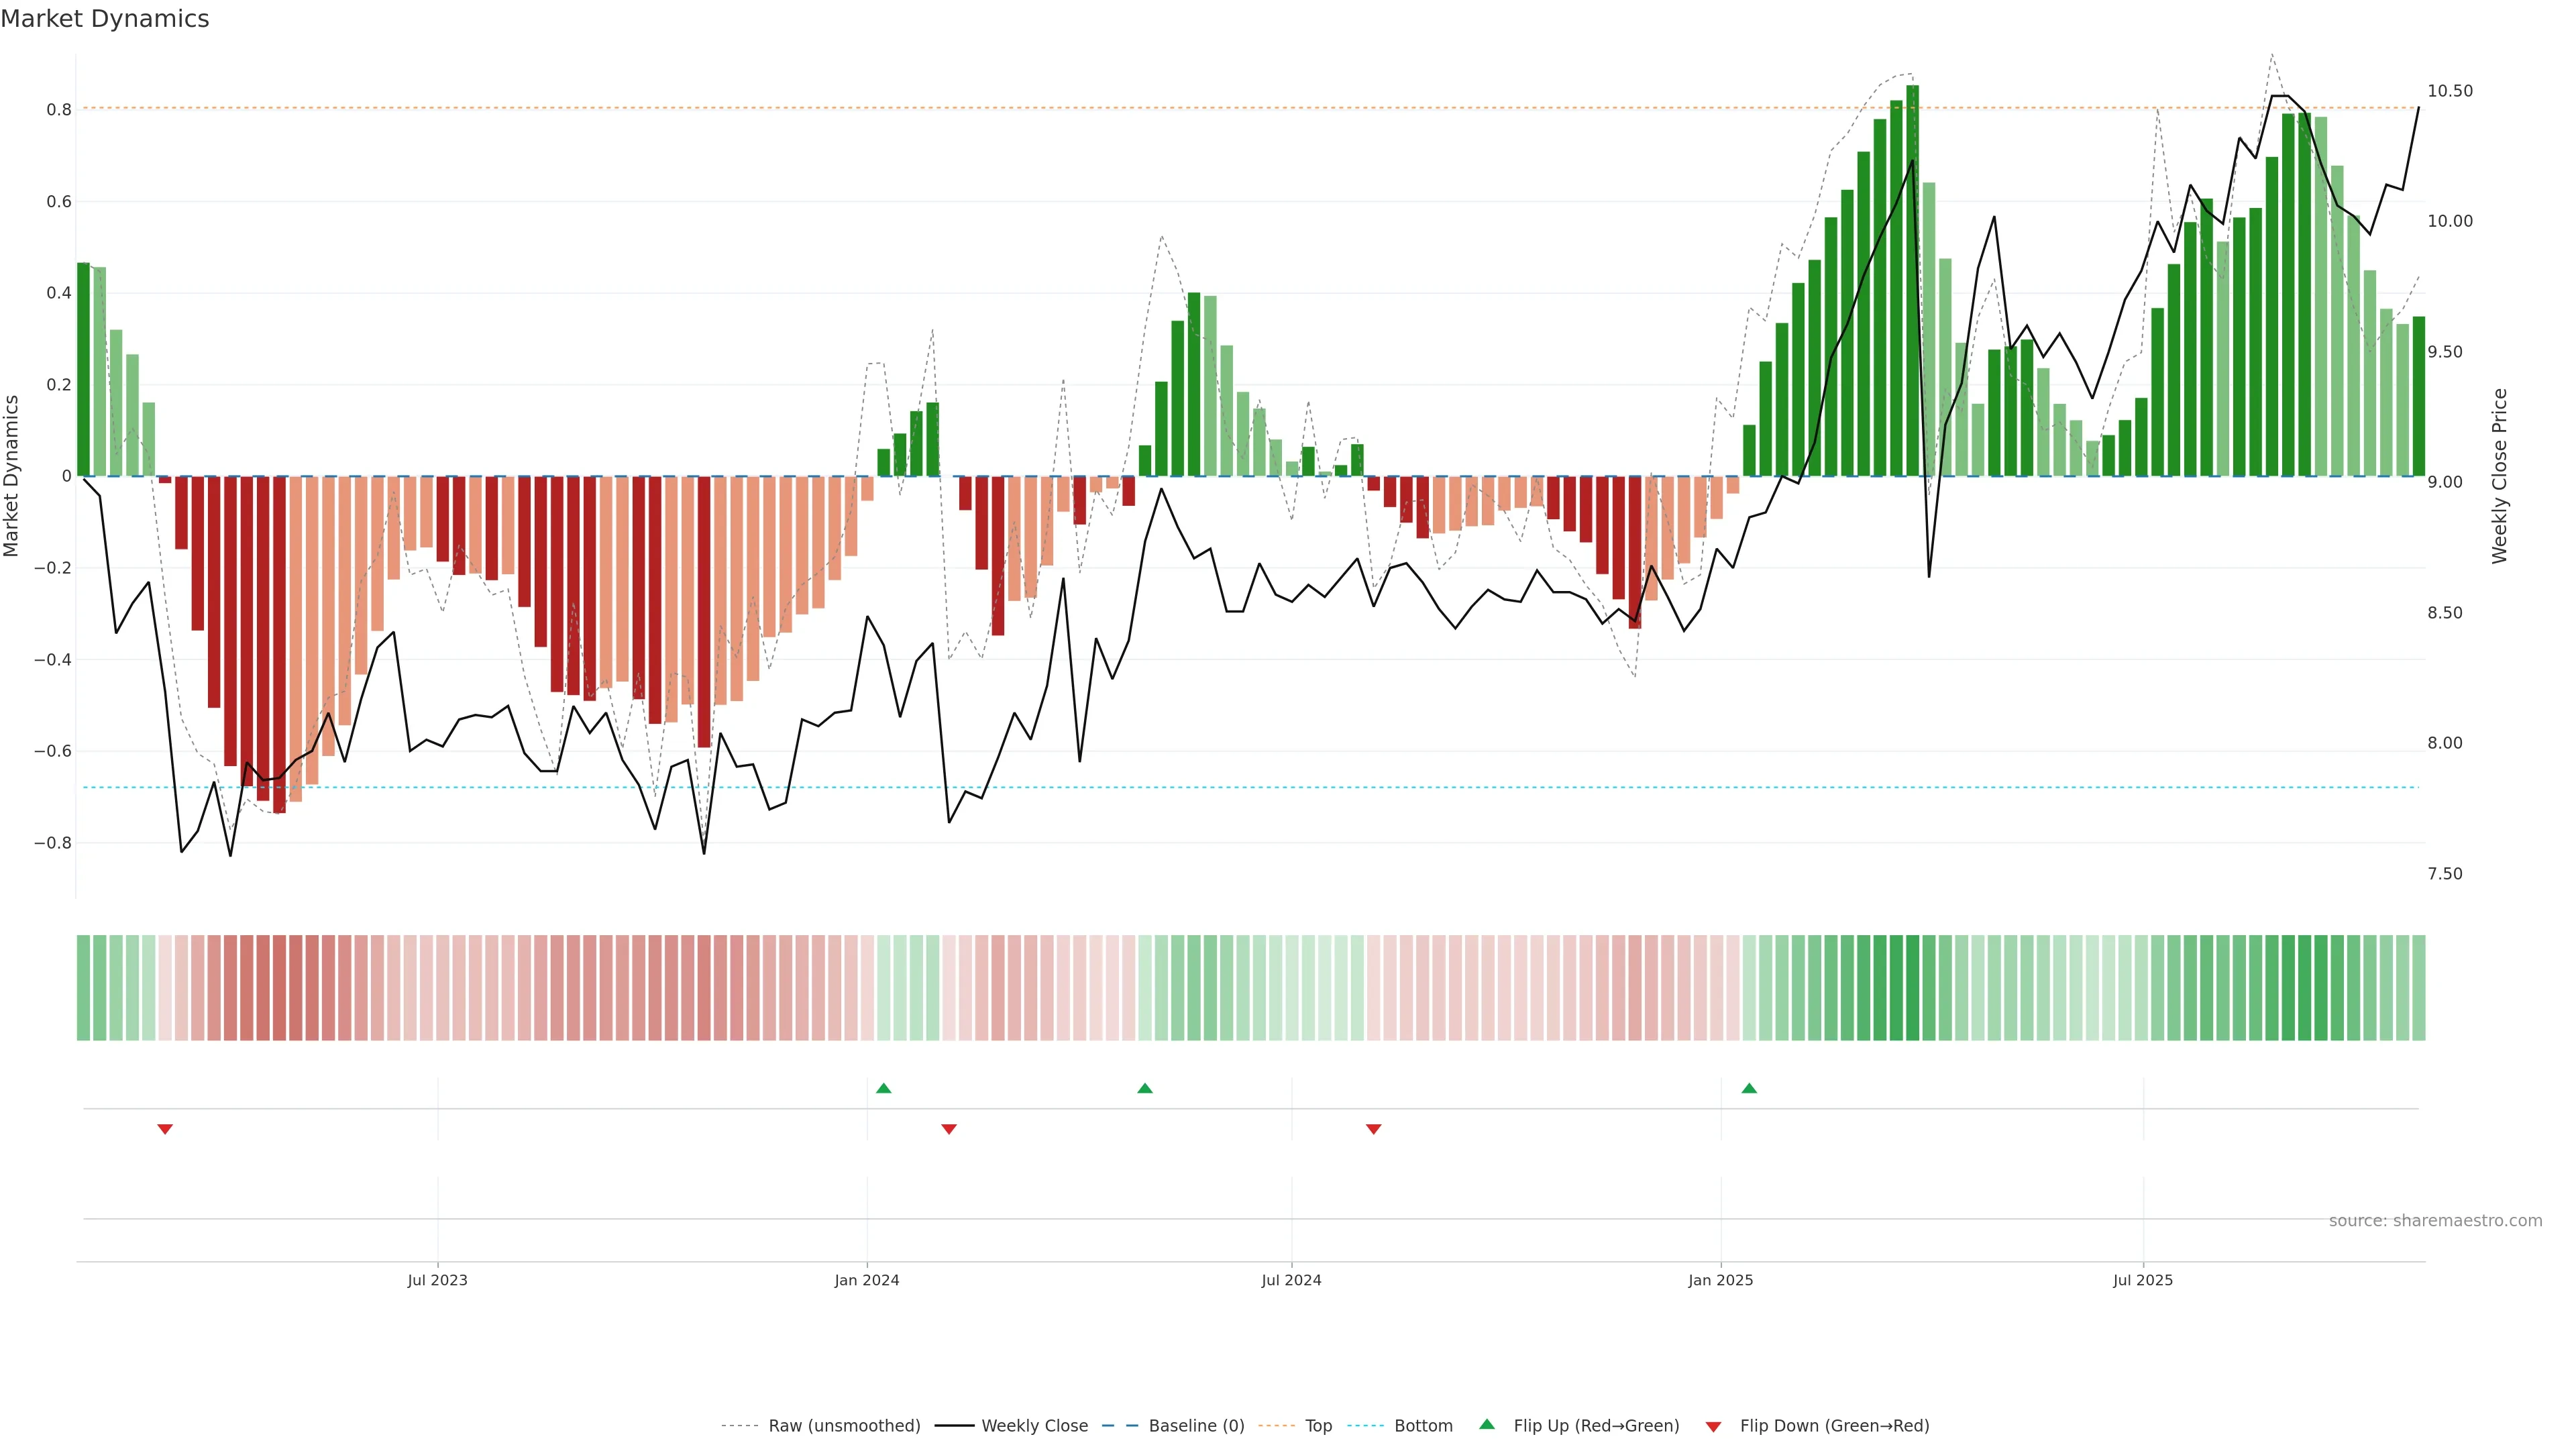This screenshot has width=2576, height=1449.
Task: Toggle the Top legend entry
Action: click(1318, 1426)
